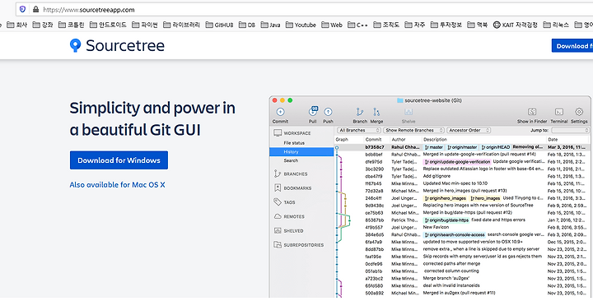Click the browser address bar URL
Screen dimensions: 593x301
[89, 9]
